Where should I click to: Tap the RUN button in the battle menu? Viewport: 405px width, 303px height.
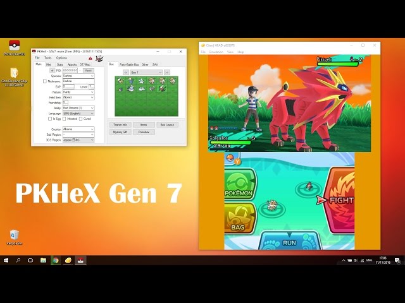point(289,241)
